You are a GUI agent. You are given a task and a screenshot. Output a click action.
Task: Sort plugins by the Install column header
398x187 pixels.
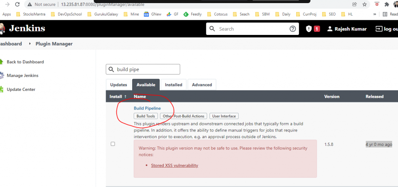coord(118,96)
